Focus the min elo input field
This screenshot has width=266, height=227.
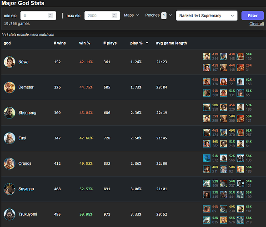[x=38, y=15]
